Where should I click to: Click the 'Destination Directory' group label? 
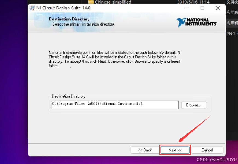68,96
